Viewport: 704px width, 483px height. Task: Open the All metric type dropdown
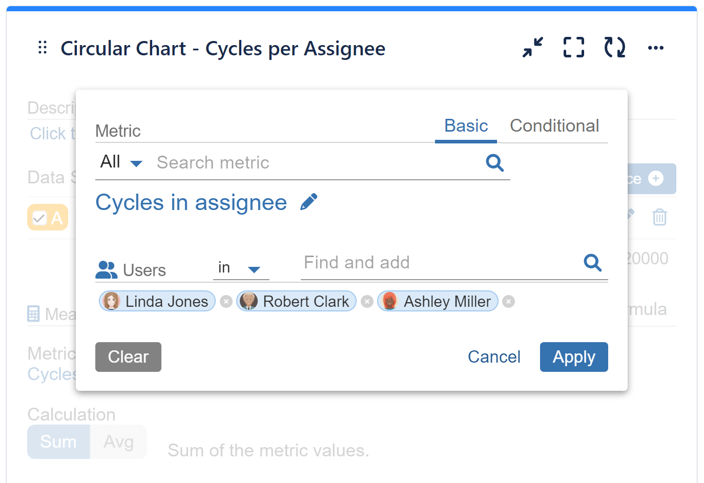click(x=120, y=162)
